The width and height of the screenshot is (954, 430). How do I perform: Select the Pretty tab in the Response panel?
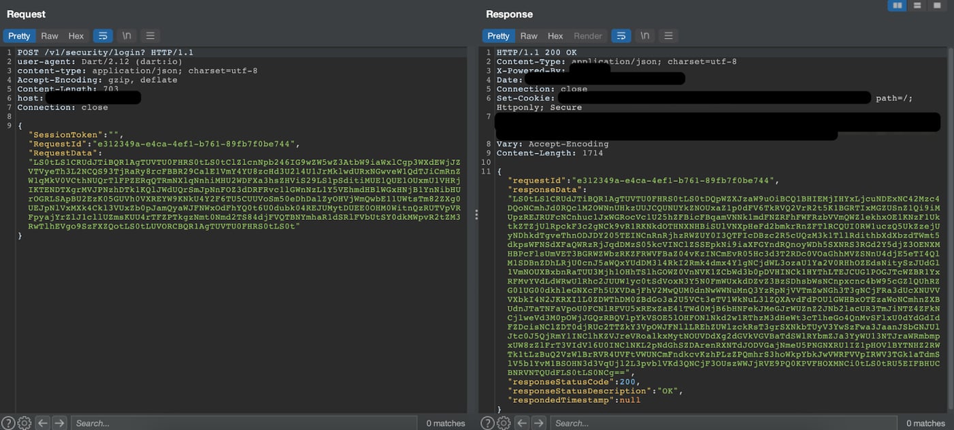(x=498, y=35)
